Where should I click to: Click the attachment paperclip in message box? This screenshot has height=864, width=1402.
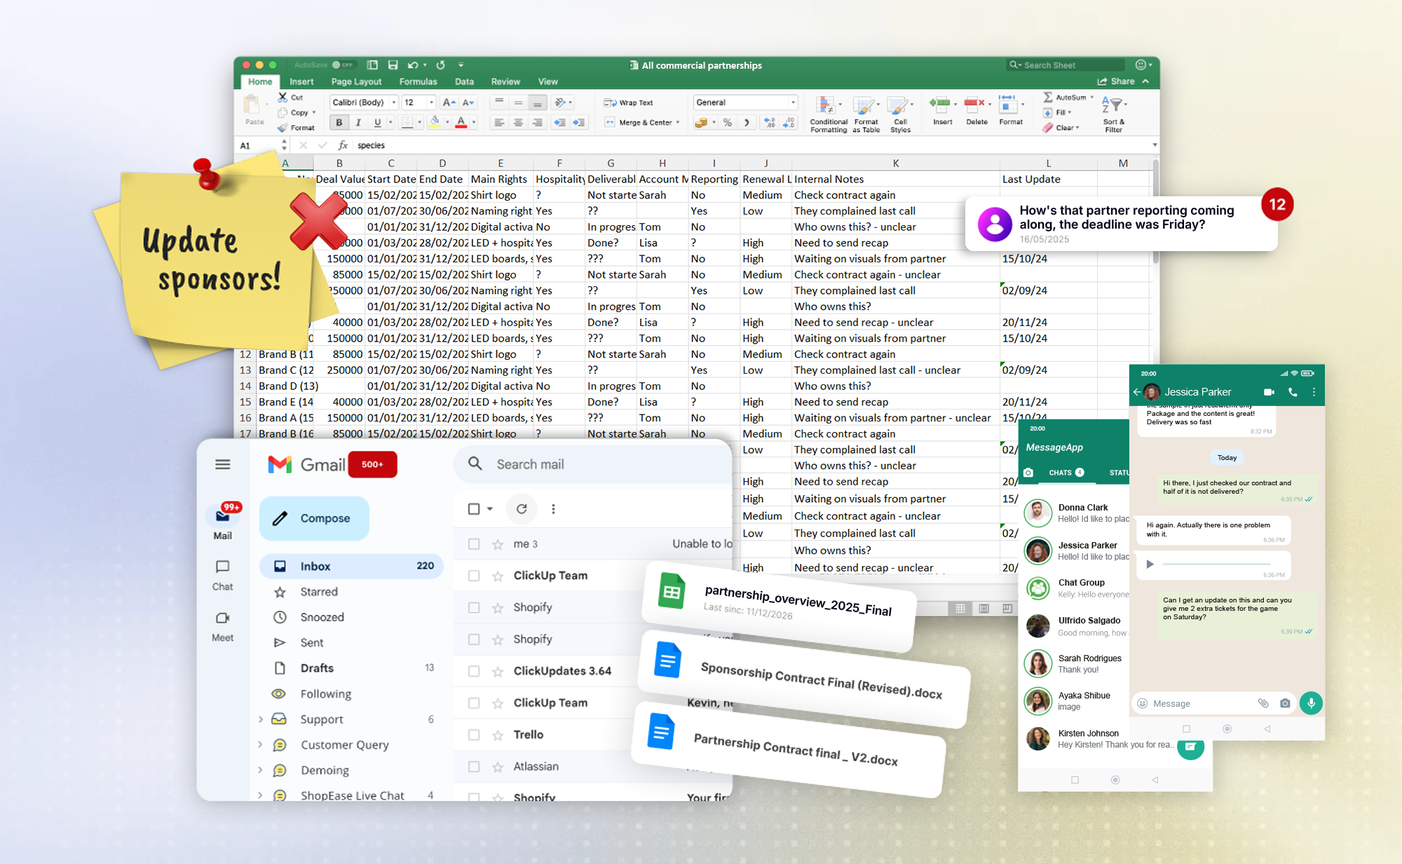(x=1263, y=703)
